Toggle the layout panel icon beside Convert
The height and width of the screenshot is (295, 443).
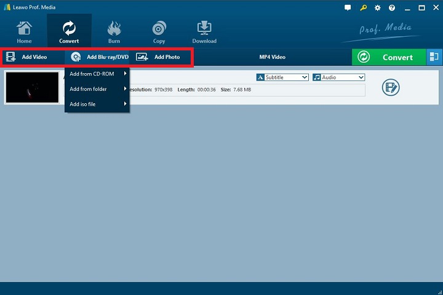(x=434, y=57)
